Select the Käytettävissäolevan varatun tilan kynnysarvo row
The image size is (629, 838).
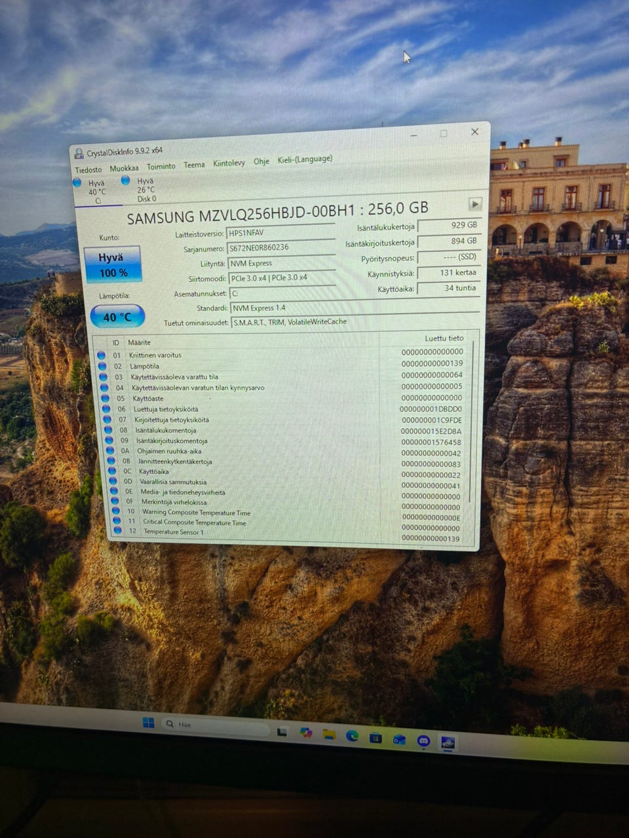[x=282, y=387]
